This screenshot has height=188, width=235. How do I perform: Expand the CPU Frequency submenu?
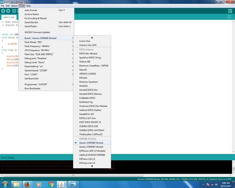46,50
